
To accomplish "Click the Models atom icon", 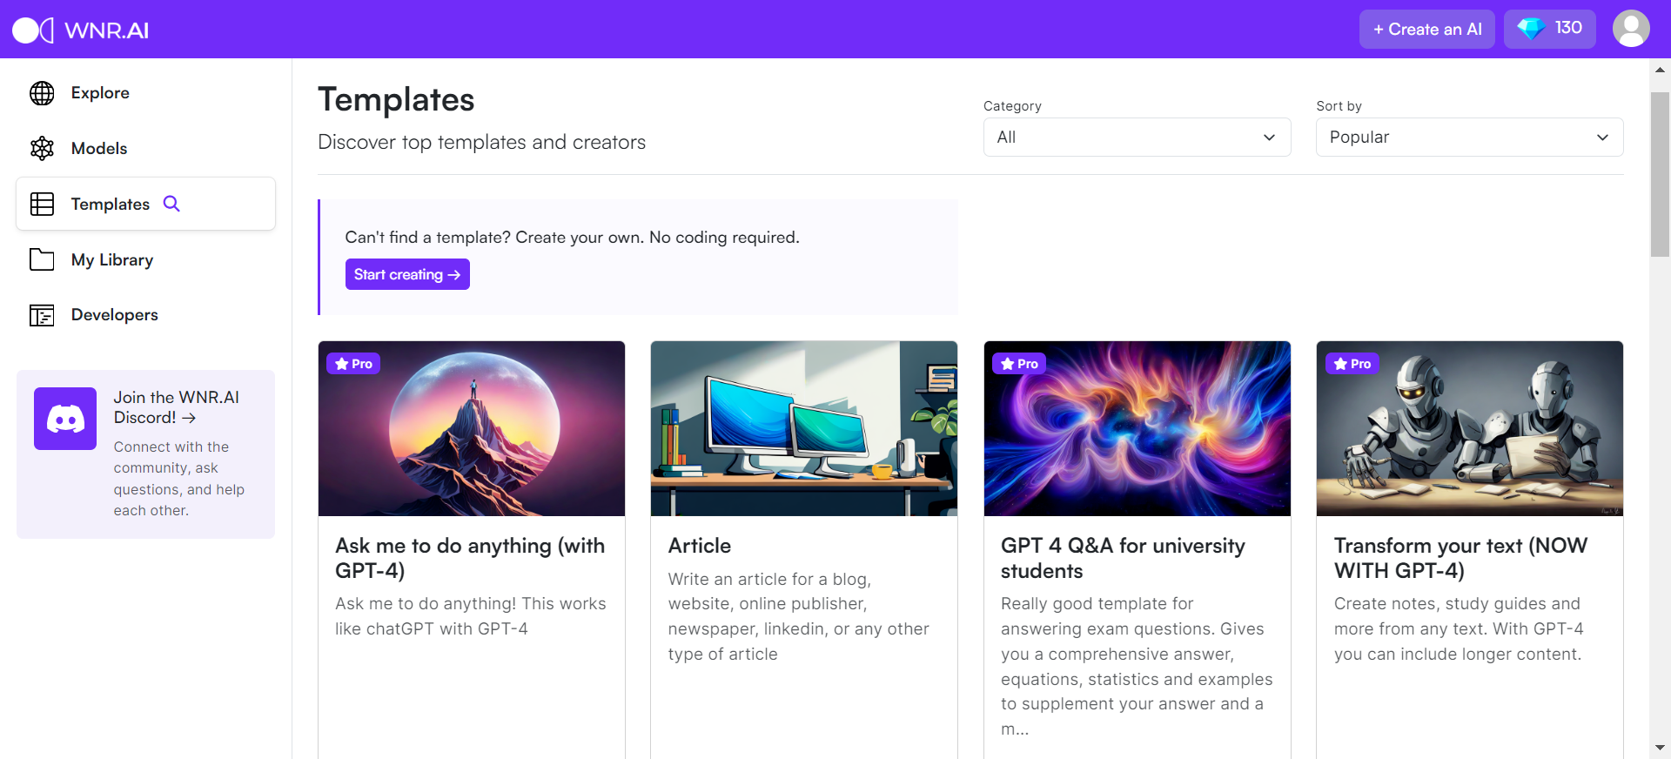I will (42, 149).
